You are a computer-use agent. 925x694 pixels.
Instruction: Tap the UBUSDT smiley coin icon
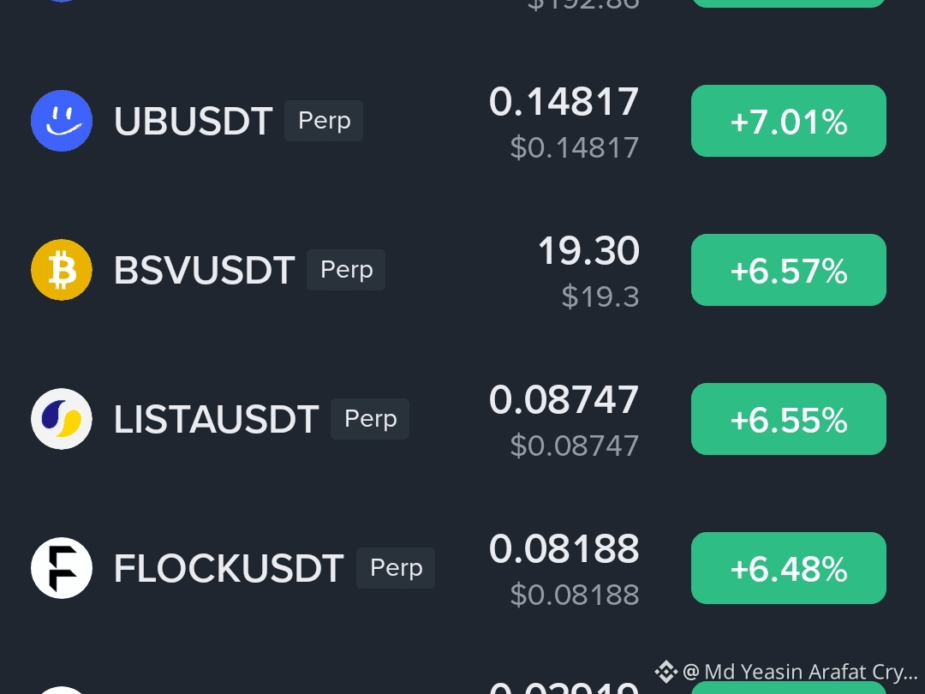62,121
